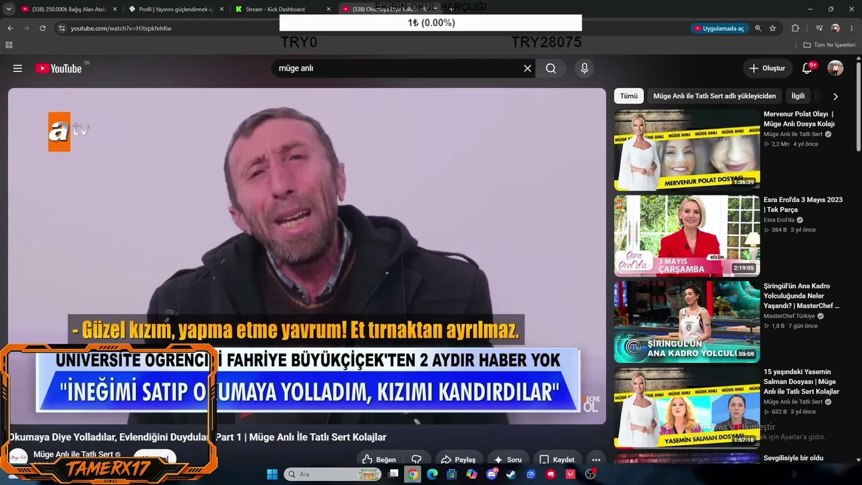862x485 pixels.
Task: Open Steam from the taskbar
Action: click(511, 474)
